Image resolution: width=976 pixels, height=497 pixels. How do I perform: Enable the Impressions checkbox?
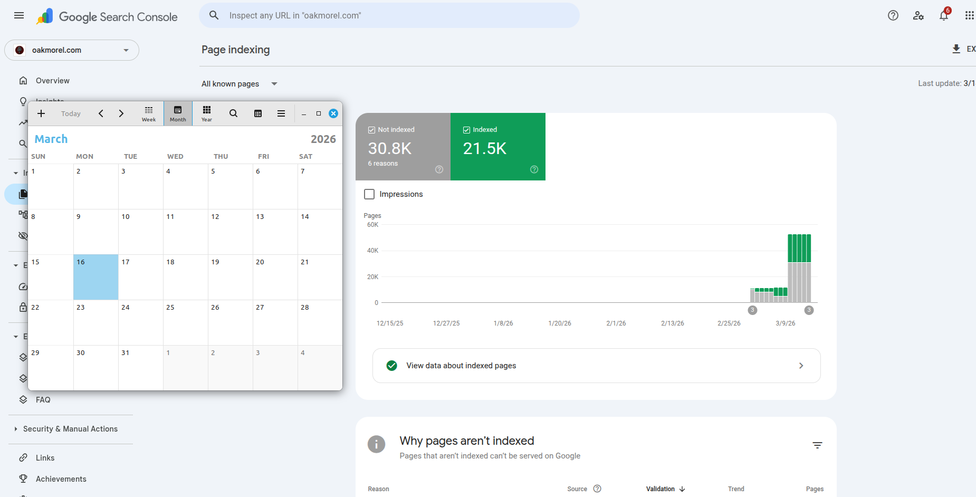(369, 194)
